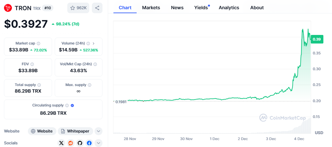Screen dimensions: 332x147
Task: Click the Market cap info icon
Action: click(38, 44)
